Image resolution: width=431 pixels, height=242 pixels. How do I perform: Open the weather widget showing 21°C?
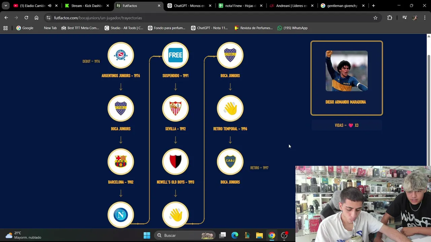pyautogui.click(x=23, y=235)
